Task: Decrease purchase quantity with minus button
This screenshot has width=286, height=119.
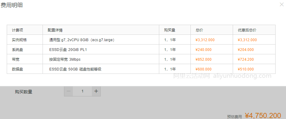Action: click(x=69, y=91)
